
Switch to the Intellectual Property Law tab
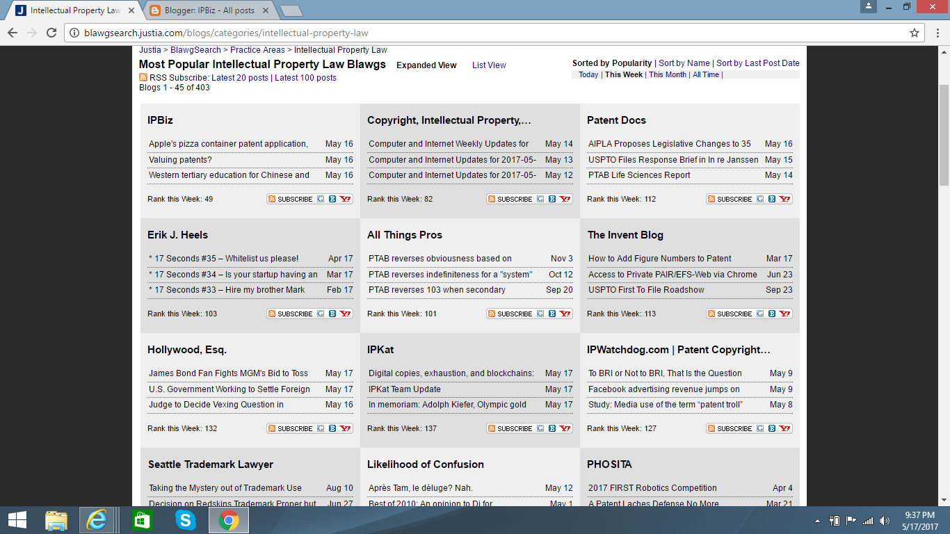[x=76, y=10]
